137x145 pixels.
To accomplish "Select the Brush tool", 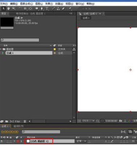I will pos(53,9).
